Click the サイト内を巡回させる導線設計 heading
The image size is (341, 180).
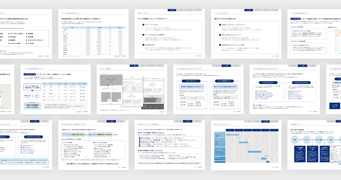coord(155,35)
